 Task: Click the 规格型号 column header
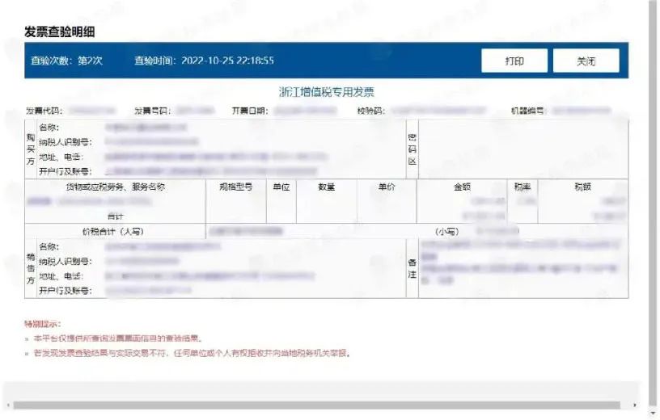click(235, 187)
